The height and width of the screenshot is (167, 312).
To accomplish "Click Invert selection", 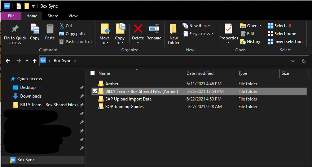I will coord(285,42).
